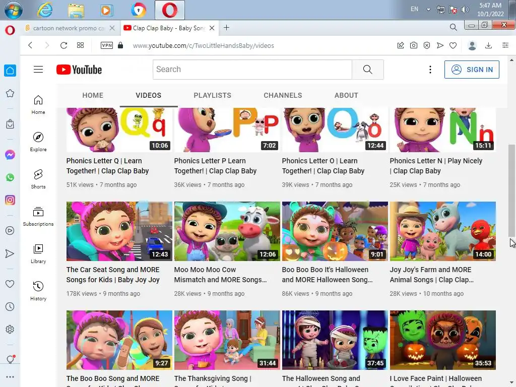Open the sidebar three-dots more menu
The width and height of the screenshot is (516, 387).
click(10, 377)
